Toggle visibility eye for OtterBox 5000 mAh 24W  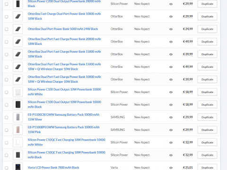click(171, 29)
